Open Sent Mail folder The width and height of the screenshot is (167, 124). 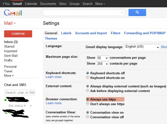[x=11, y=56]
